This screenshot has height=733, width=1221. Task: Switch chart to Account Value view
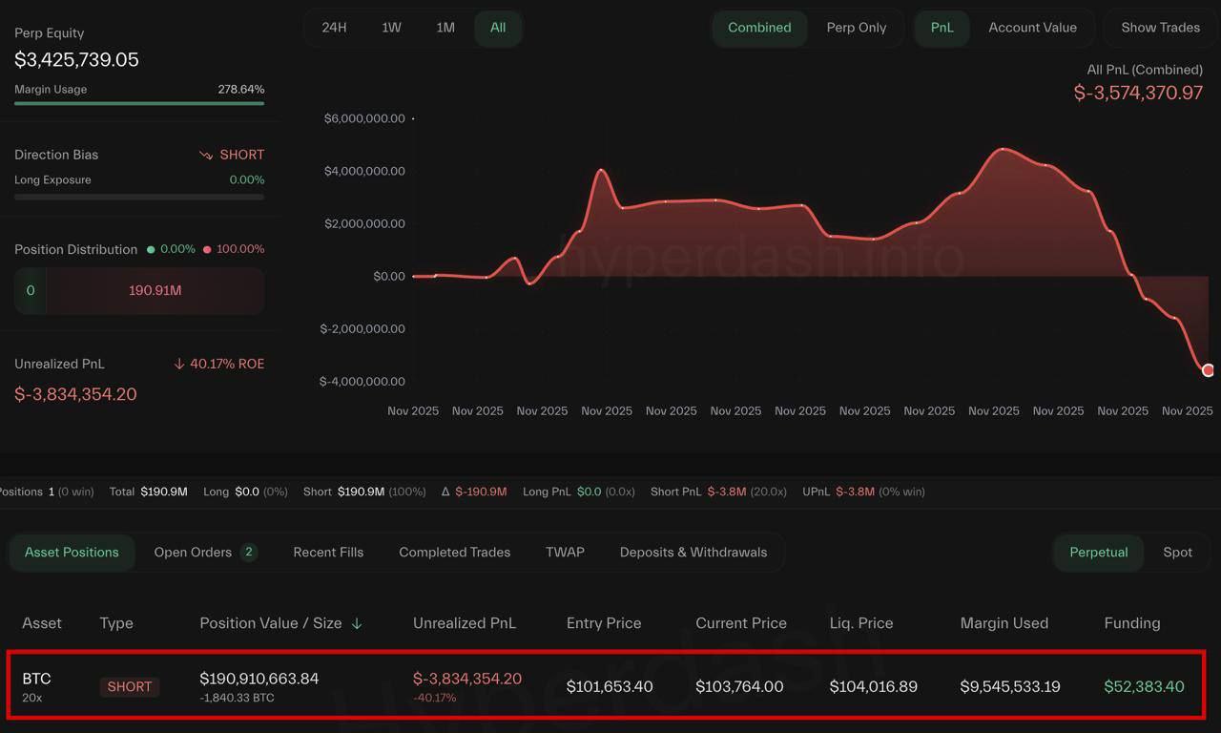[1032, 28]
